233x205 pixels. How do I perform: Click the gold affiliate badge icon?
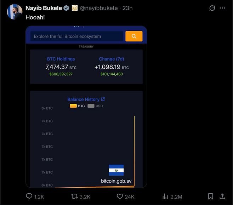coord(75,8)
